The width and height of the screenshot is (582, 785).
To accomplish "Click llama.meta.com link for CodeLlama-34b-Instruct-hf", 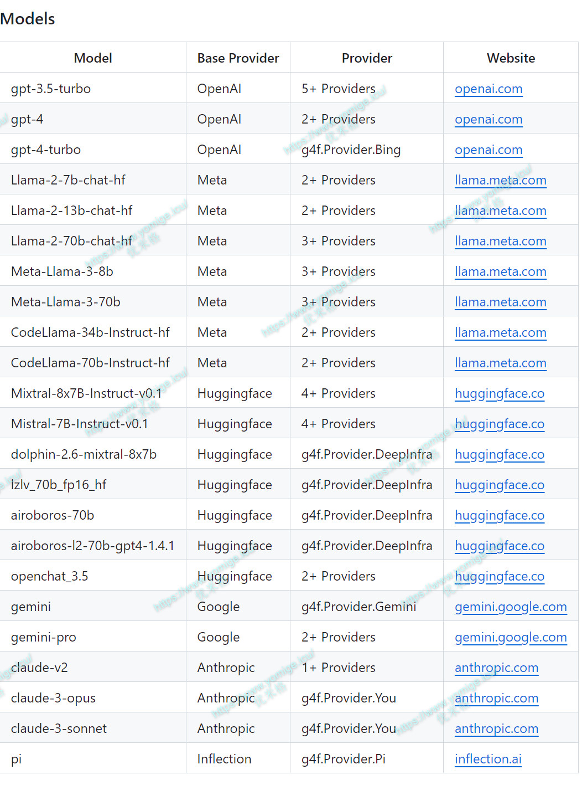I will point(500,333).
